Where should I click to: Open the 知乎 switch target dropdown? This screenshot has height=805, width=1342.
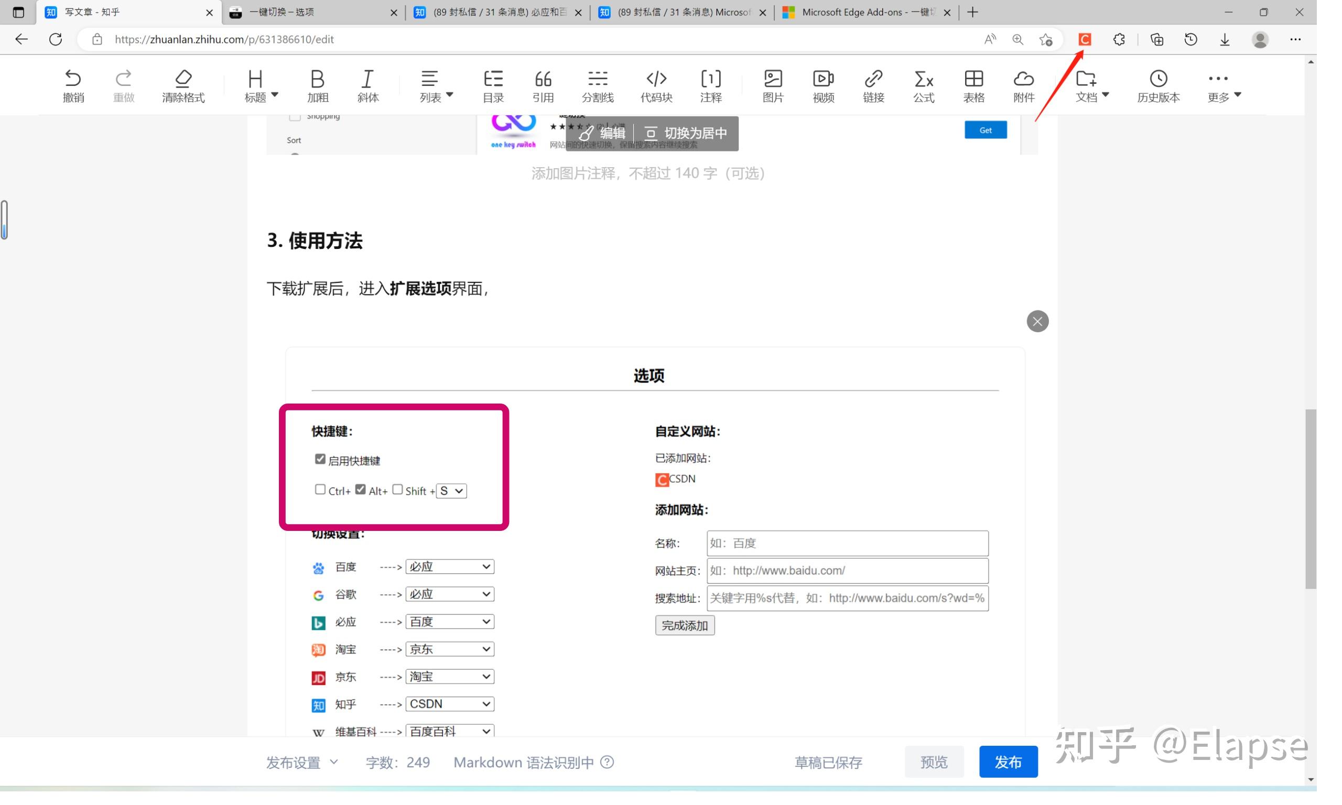point(450,704)
